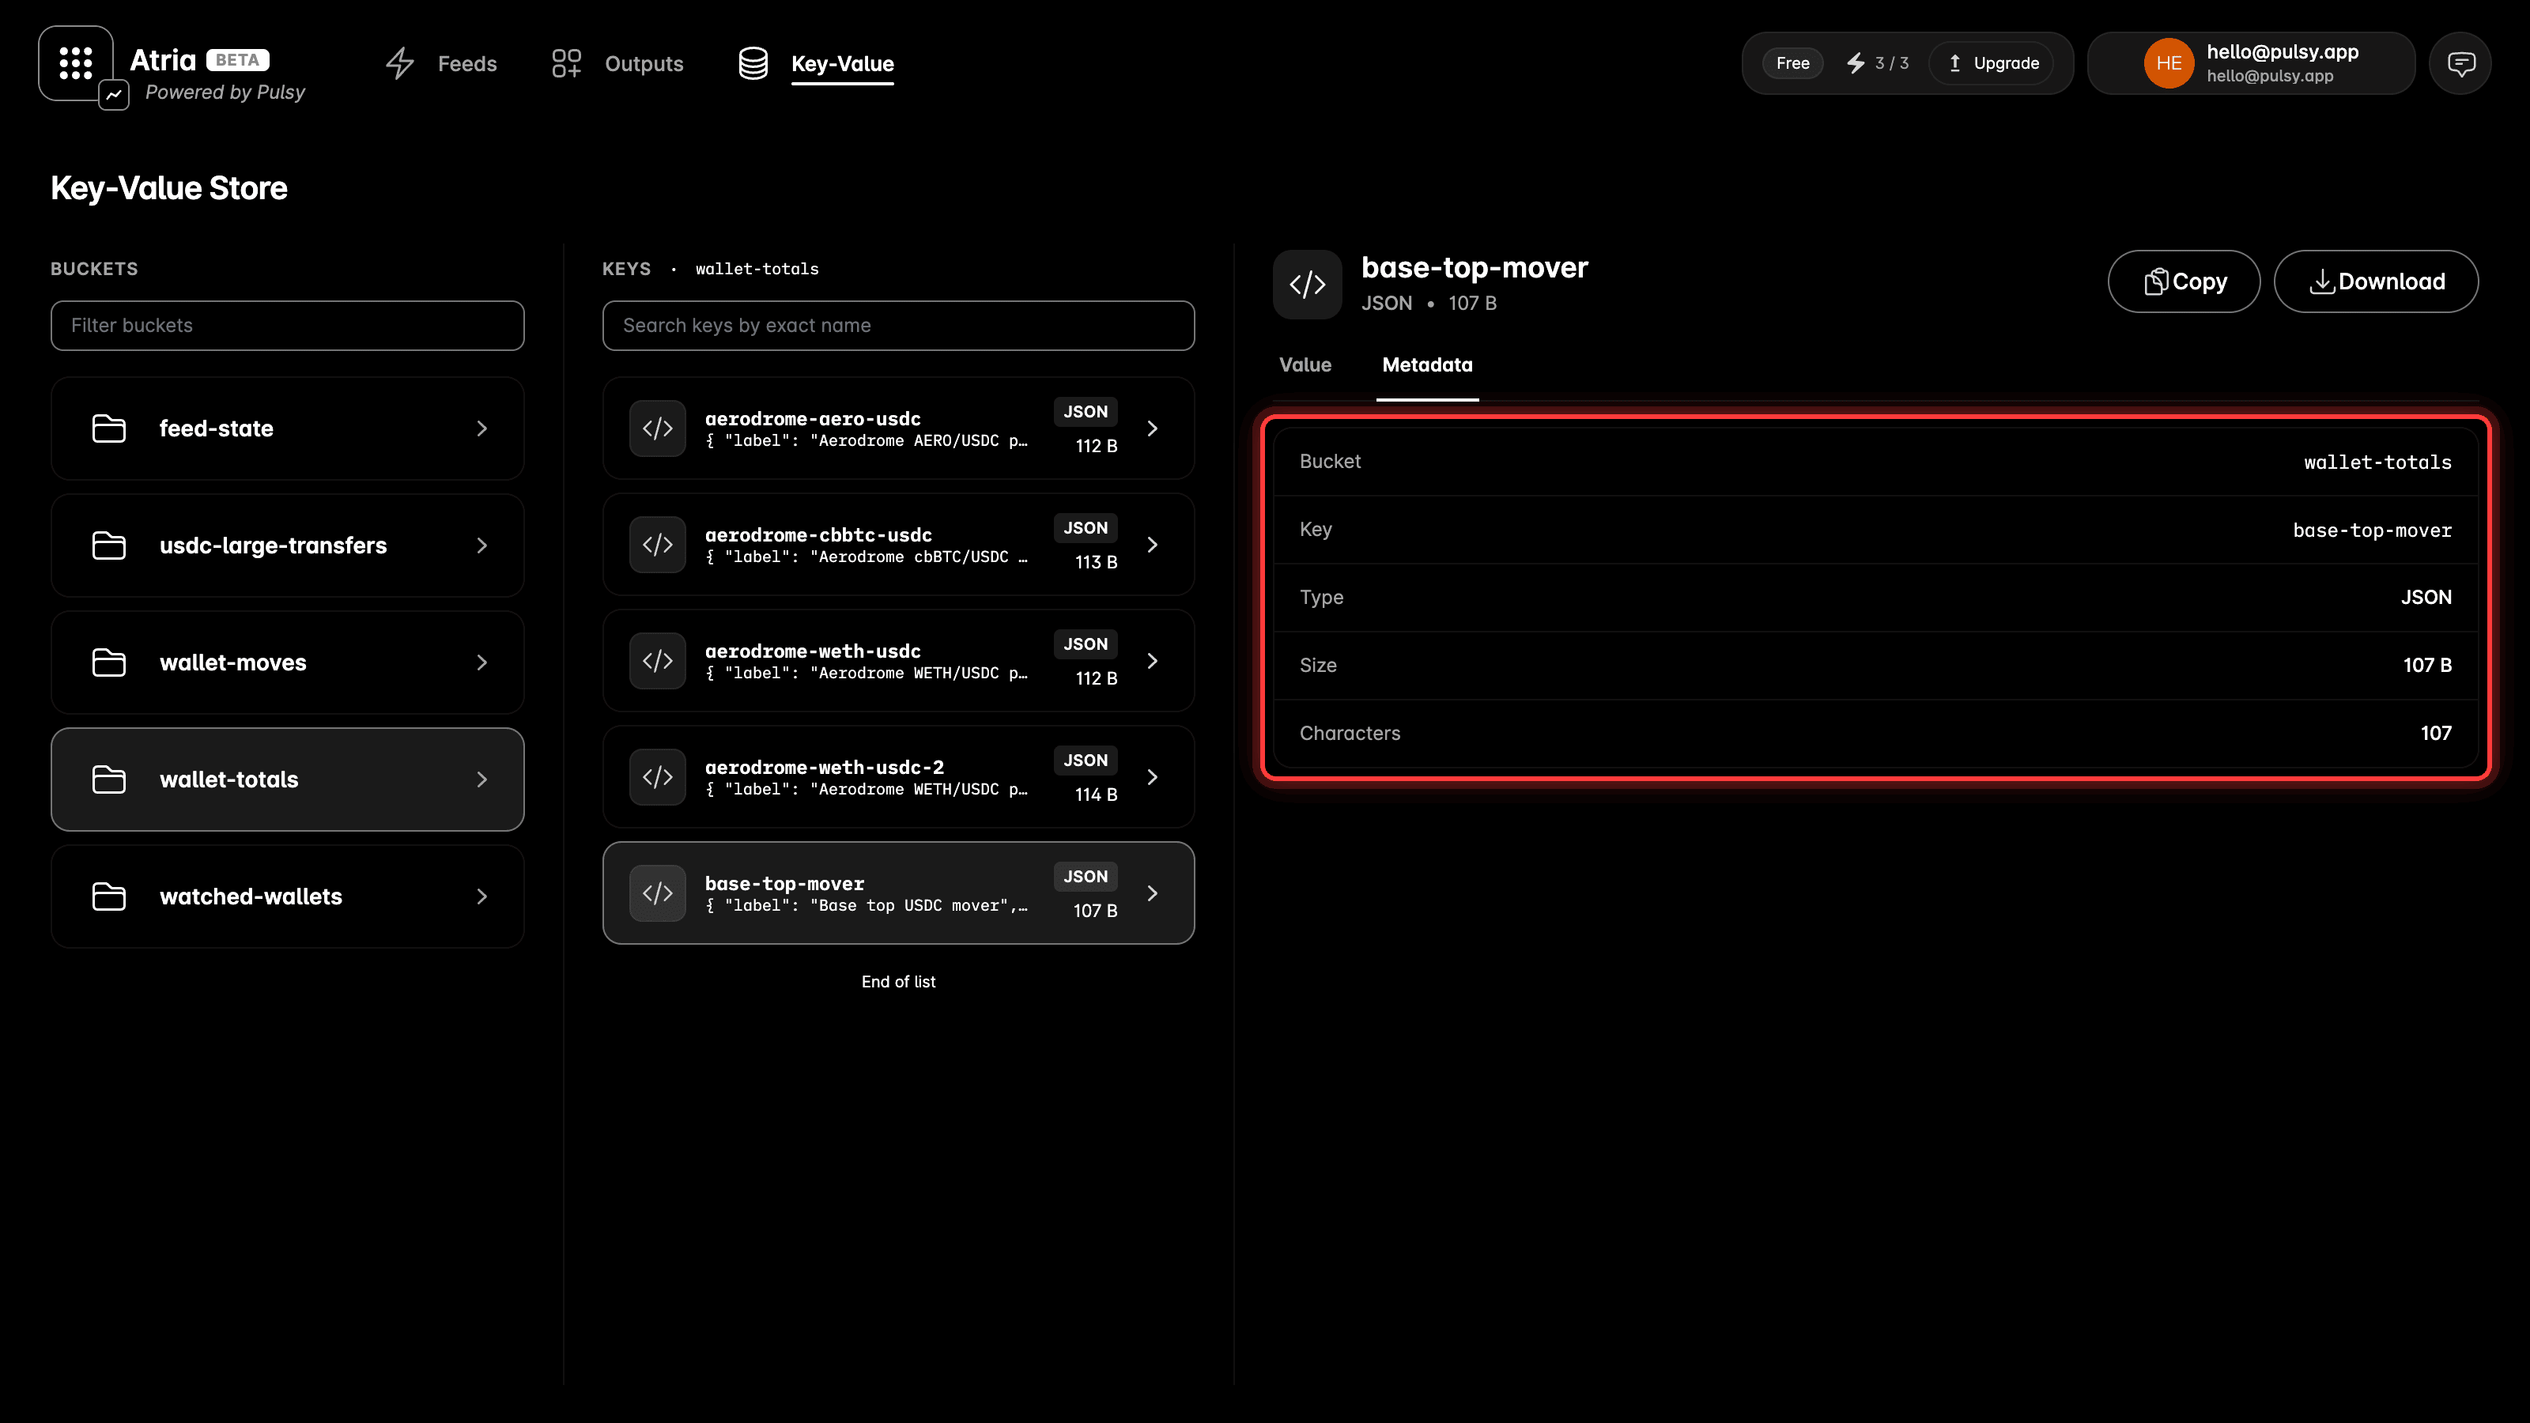This screenshot has width=2530, height=1423.
Task: Open aerodrome-cbbtc-usdc via its chevron
Action: (x=1153, y=544)
